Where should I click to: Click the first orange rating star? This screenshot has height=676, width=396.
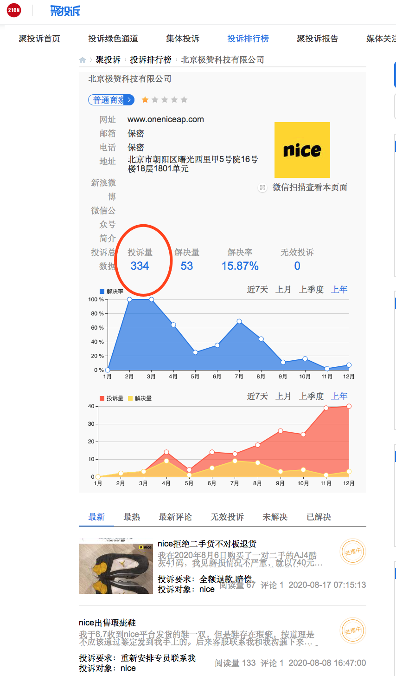coord(145,100)
